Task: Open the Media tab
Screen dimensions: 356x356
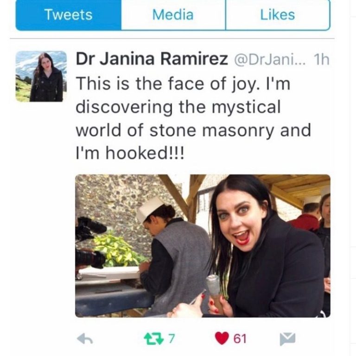Action: point(173,15)
